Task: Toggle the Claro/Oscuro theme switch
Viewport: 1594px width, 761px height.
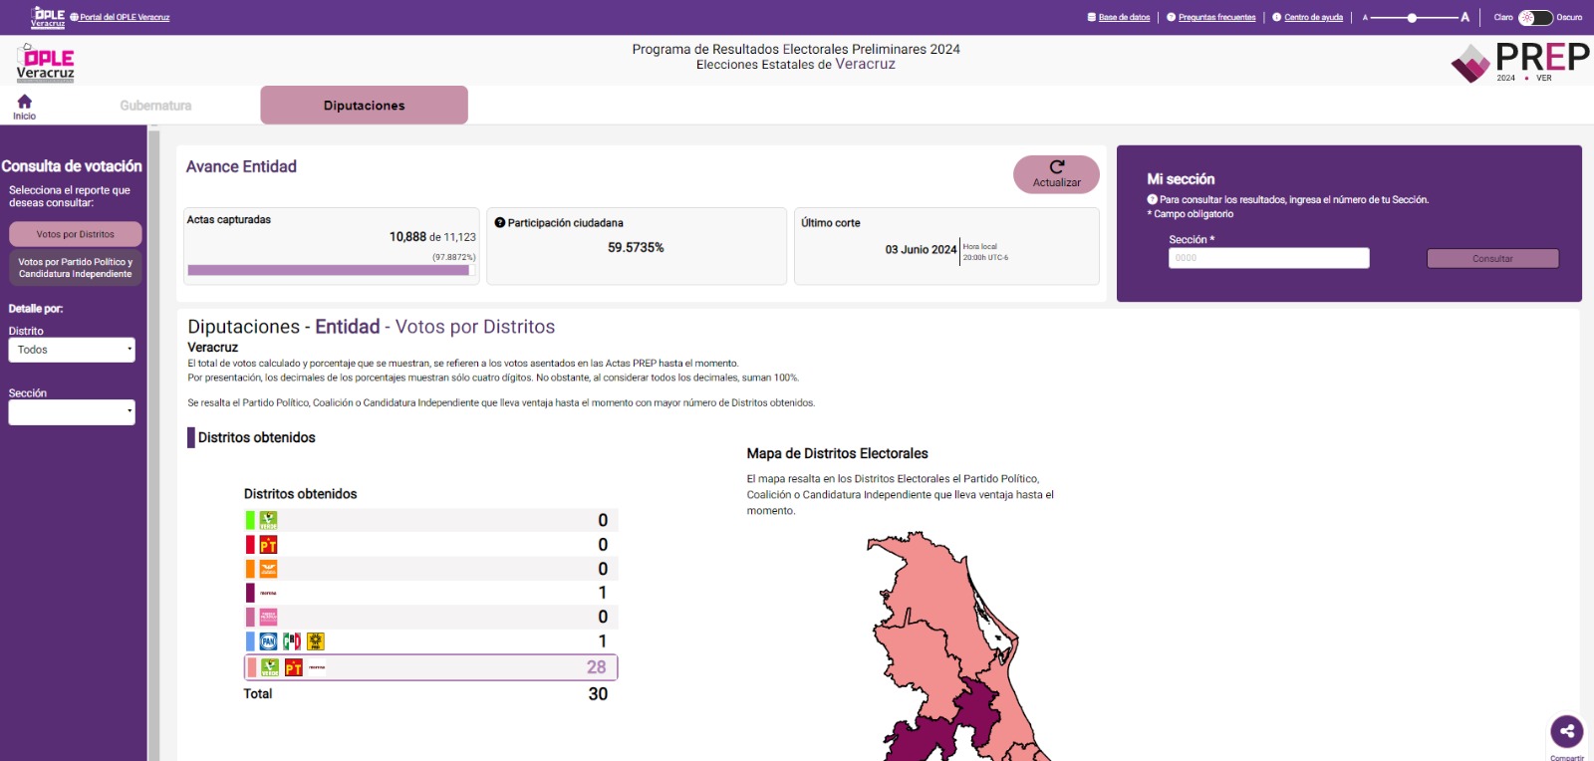Action: coord(1534,17)
